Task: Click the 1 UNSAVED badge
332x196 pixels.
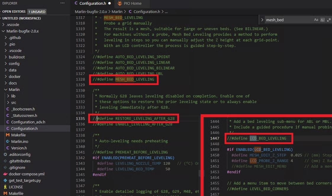Action: coord(37,12)
